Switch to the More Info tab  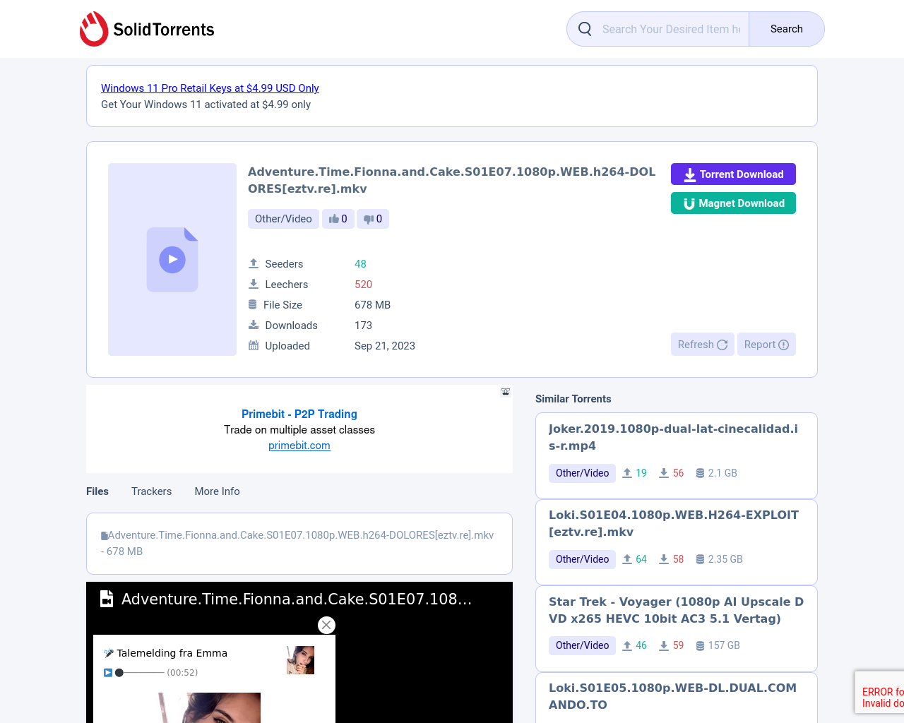tap(217, 491)
